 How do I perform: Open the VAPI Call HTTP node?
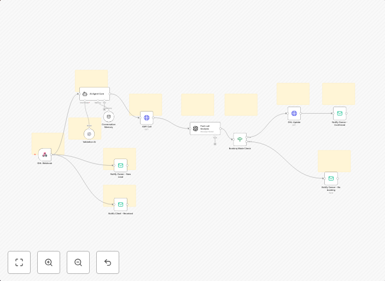(147, 118)
